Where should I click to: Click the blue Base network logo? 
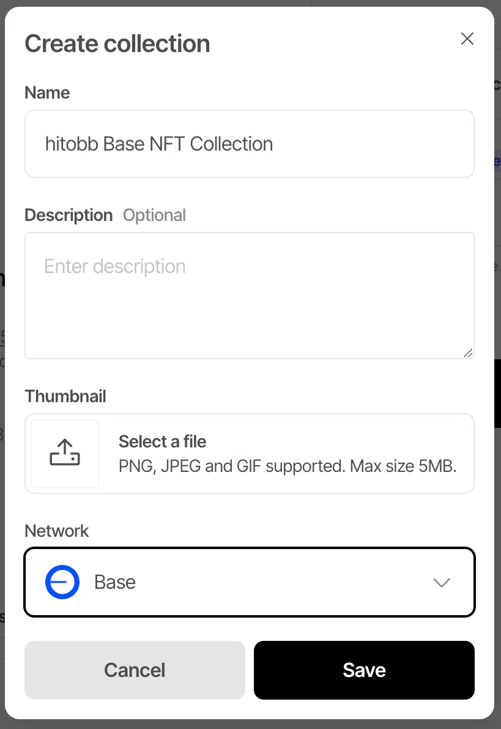click(x=62, y=582)
